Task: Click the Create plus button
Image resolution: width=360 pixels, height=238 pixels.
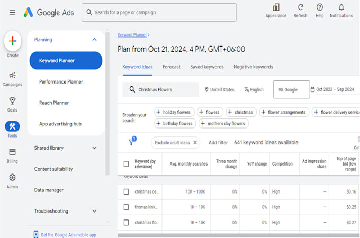Action: click(x=13, y=41)
